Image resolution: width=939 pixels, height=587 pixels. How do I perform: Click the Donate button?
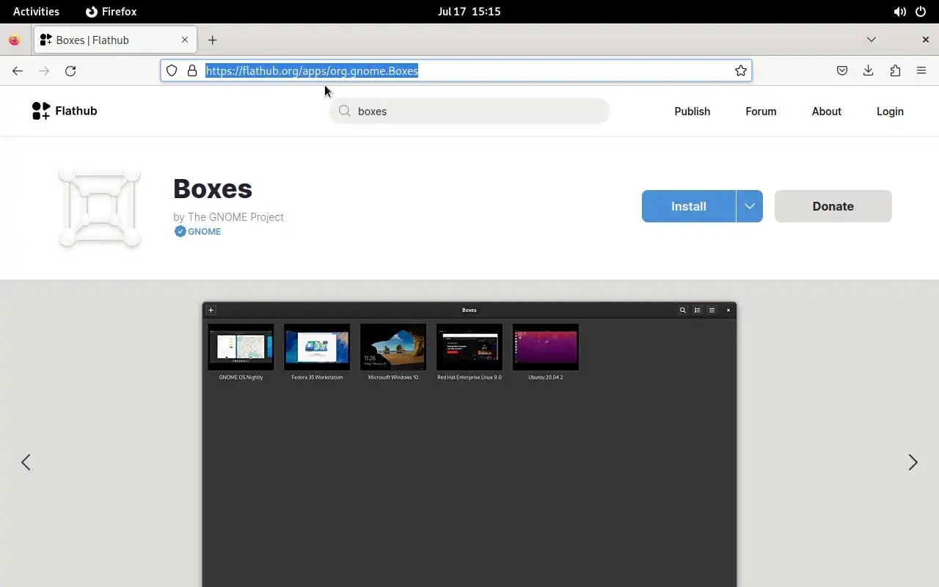(x=833, y=206)
